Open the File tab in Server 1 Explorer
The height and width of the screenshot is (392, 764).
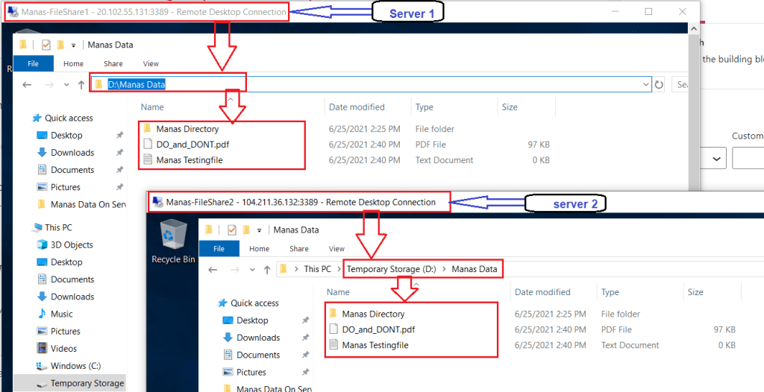click(x=33, y=63)
